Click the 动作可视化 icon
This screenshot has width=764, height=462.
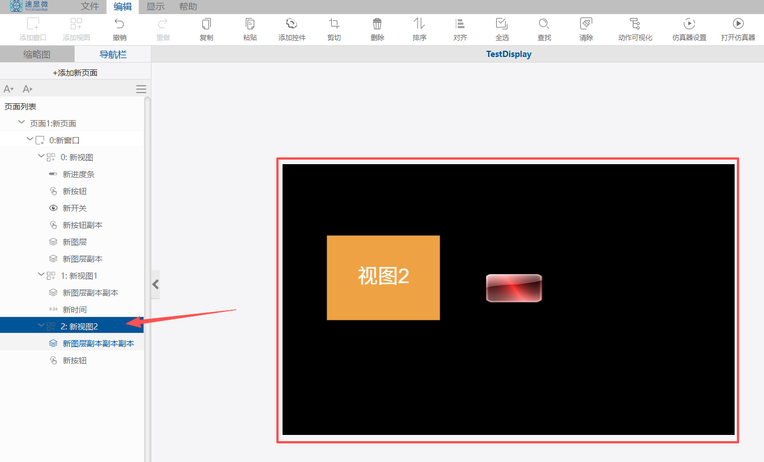click(x=635, y=24)
